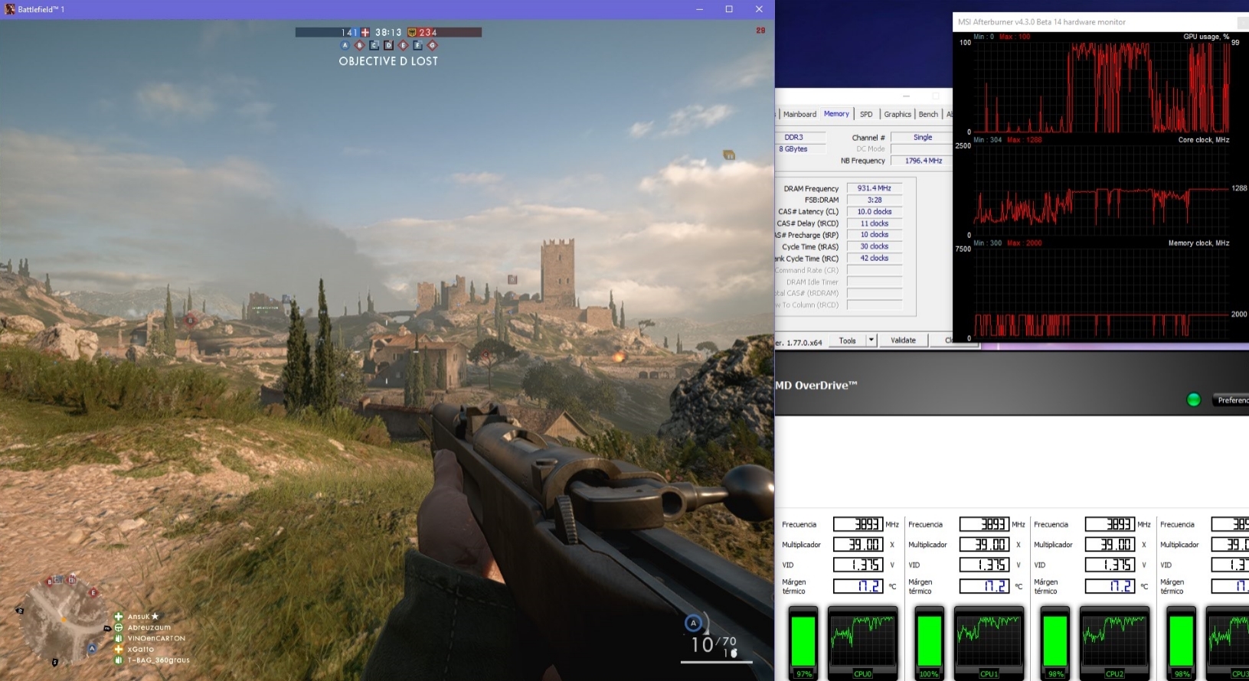
Task: Click objective A flag icon in top HUD
Action: coord(345,46)
